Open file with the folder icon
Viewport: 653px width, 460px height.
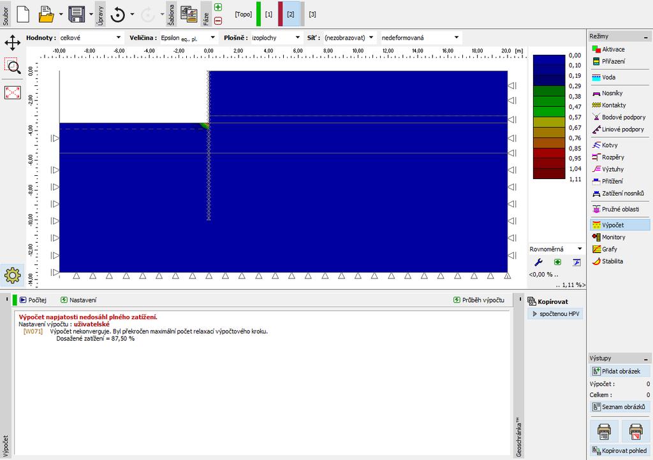click(x=46, y=14)
